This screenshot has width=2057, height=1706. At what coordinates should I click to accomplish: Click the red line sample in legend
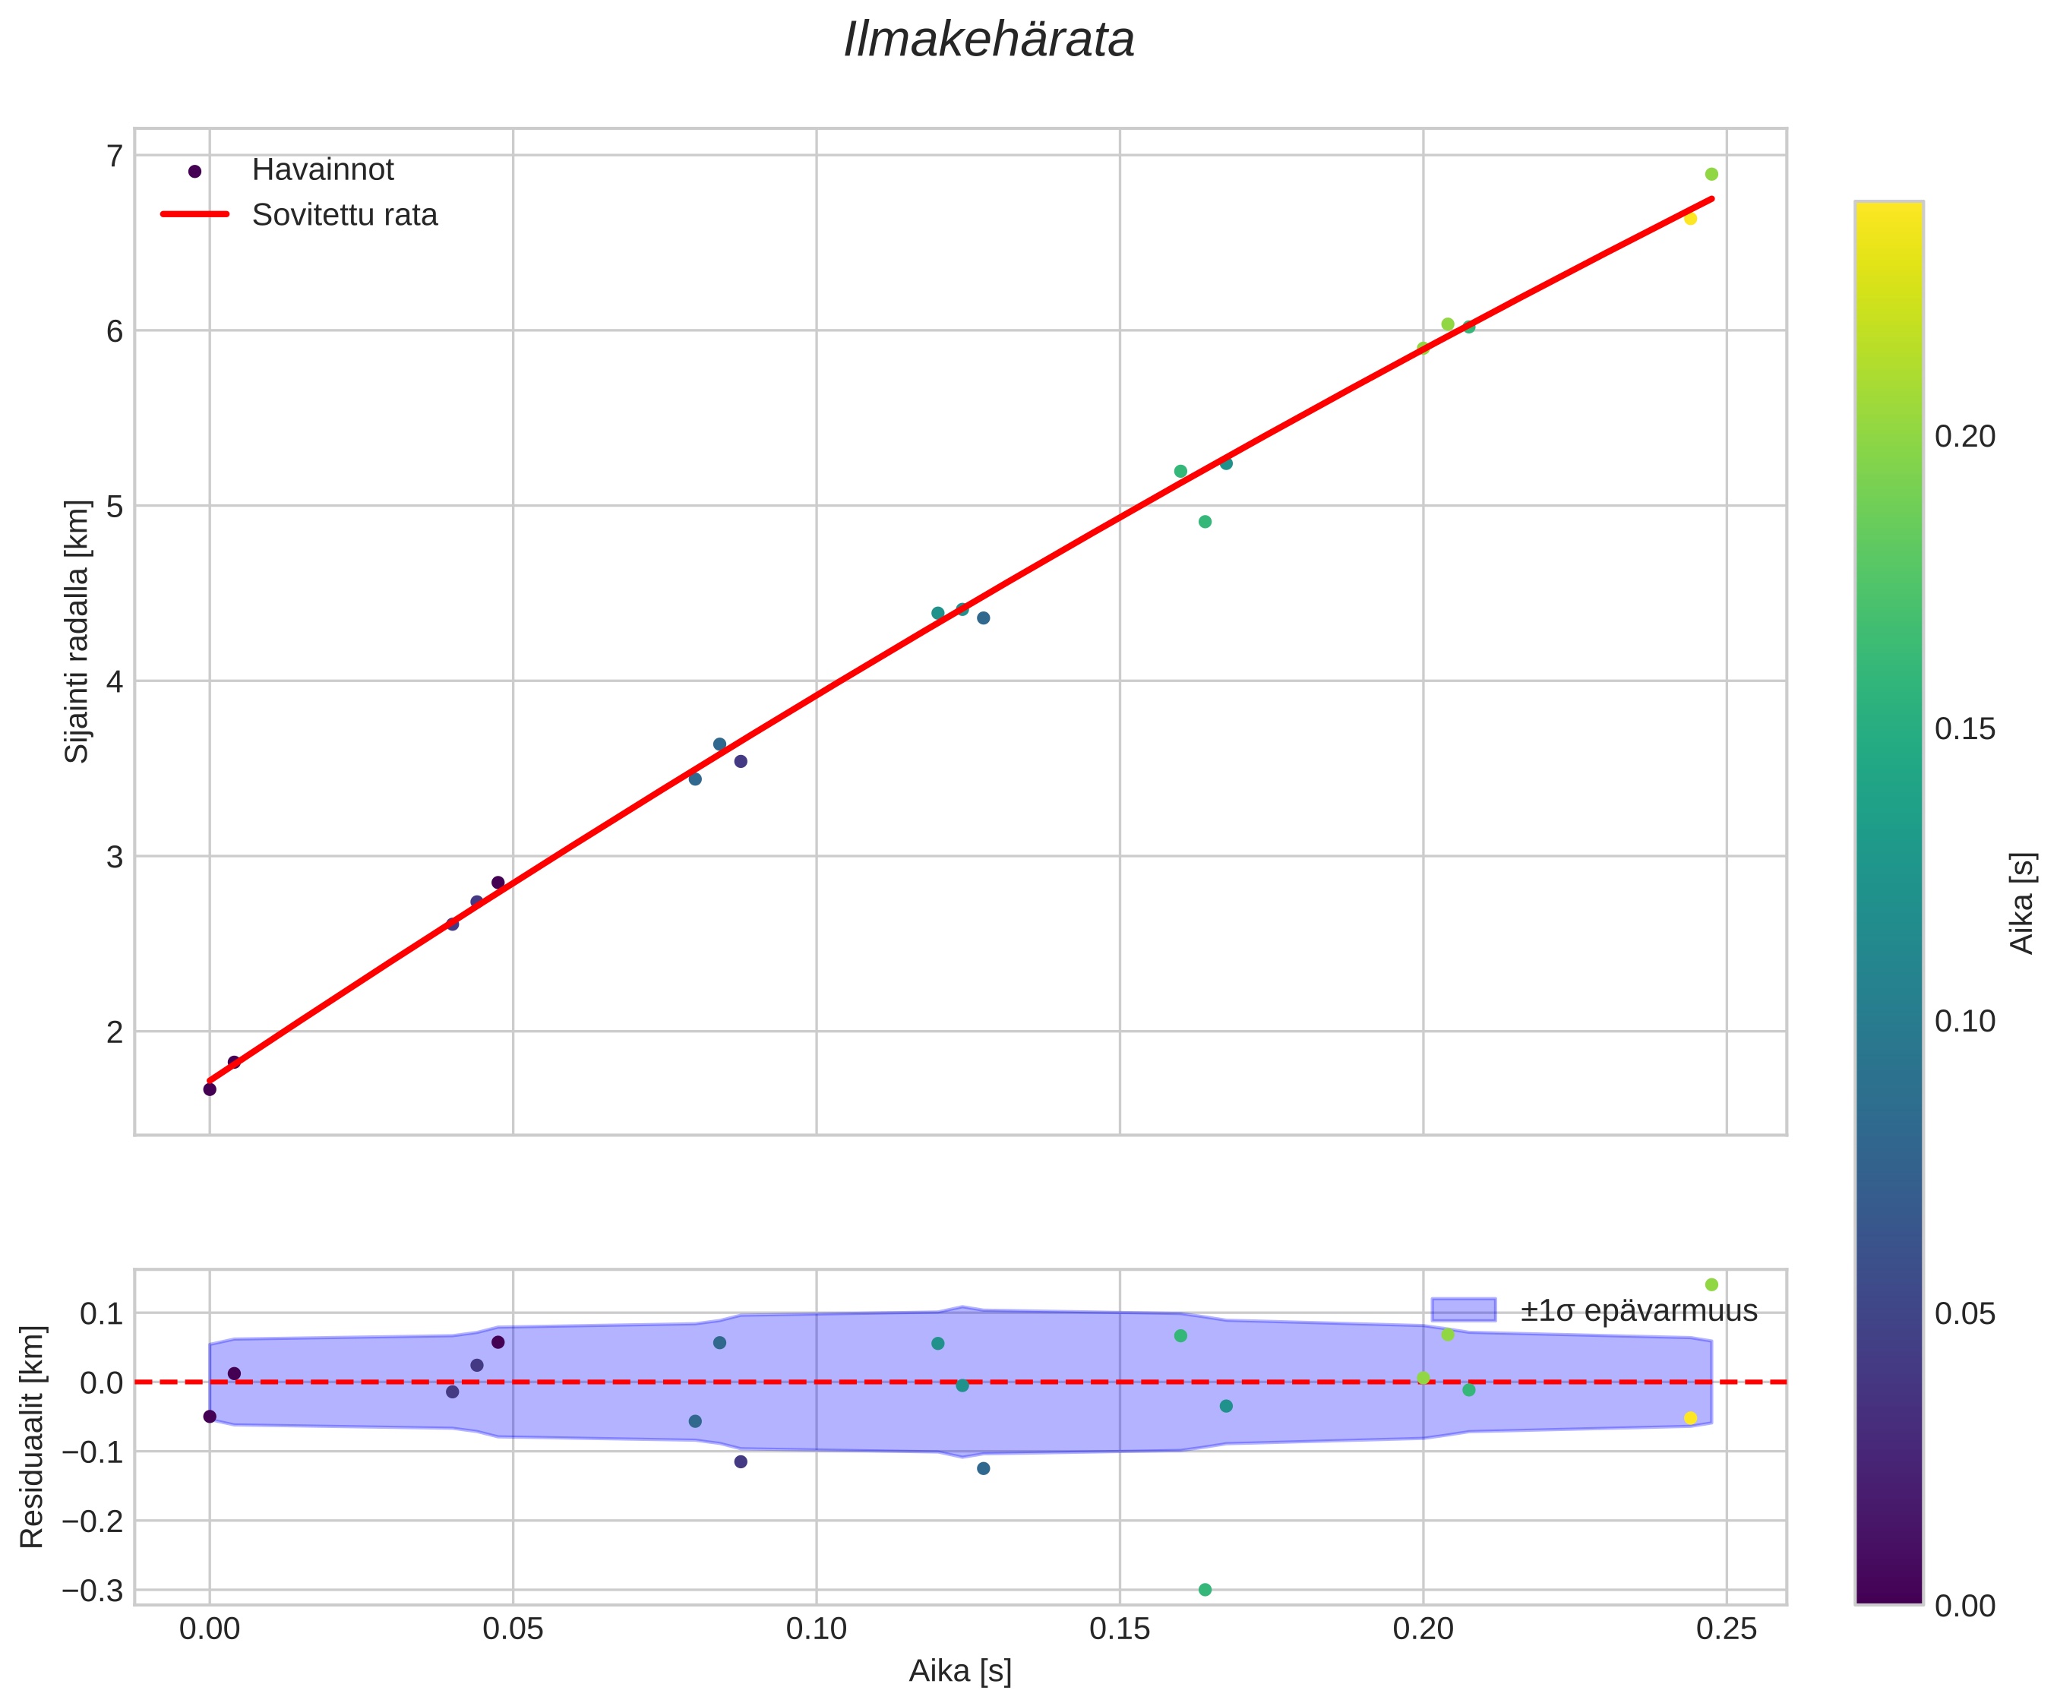[195, 214]
